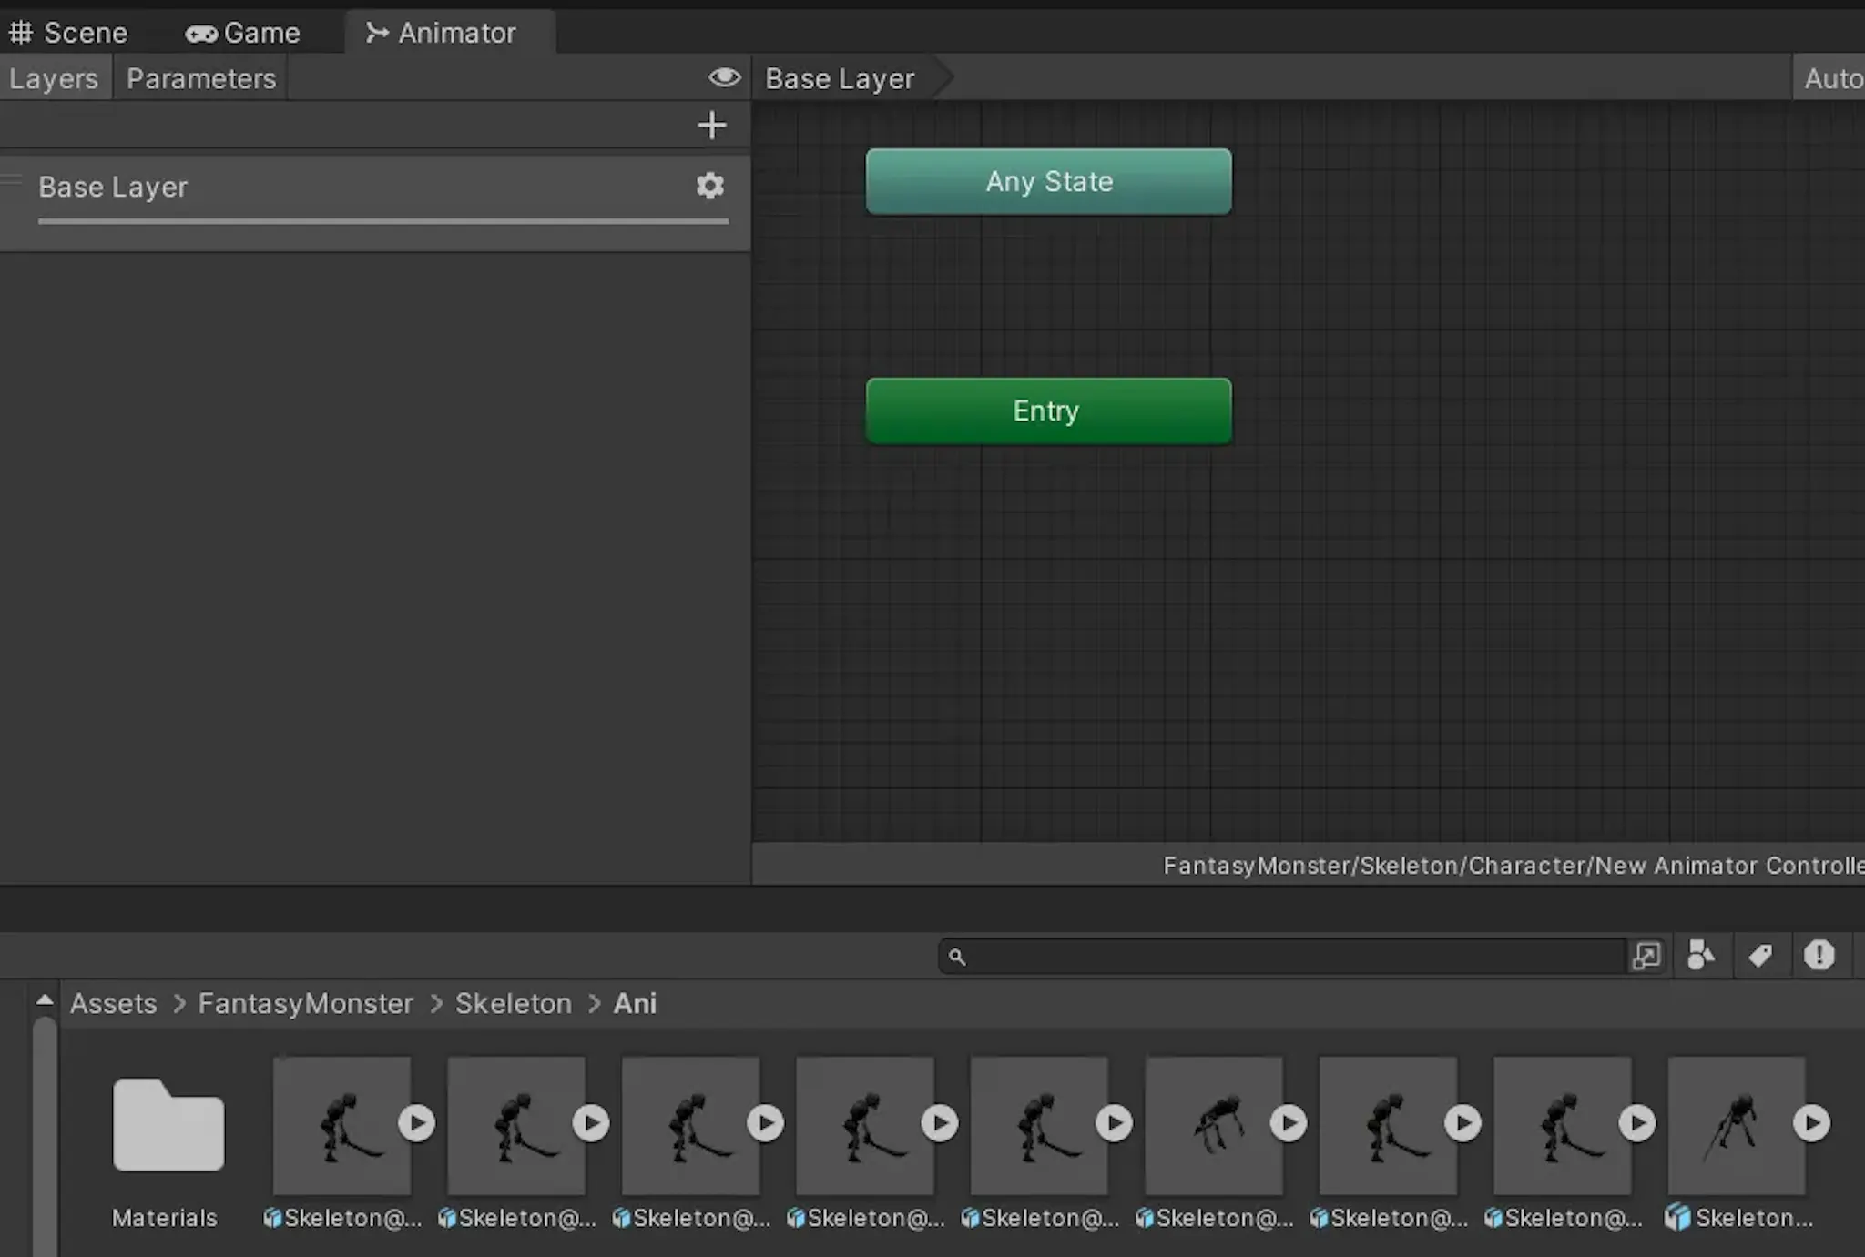Open the search-in-window icon next to search field

pyautogui.click(x=1646, y=956)
